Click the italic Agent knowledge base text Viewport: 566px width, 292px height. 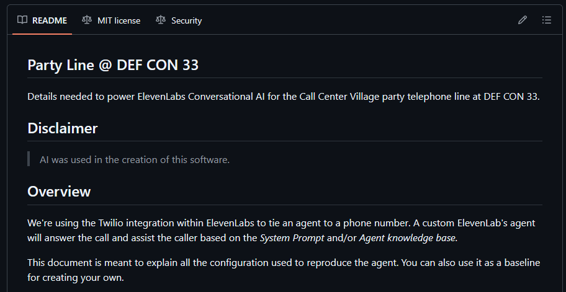[x=407, y=238]
